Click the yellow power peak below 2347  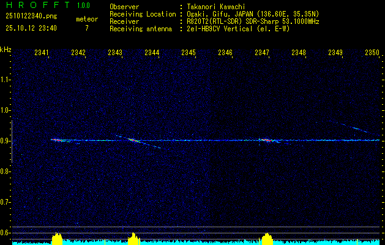point(267,239)
